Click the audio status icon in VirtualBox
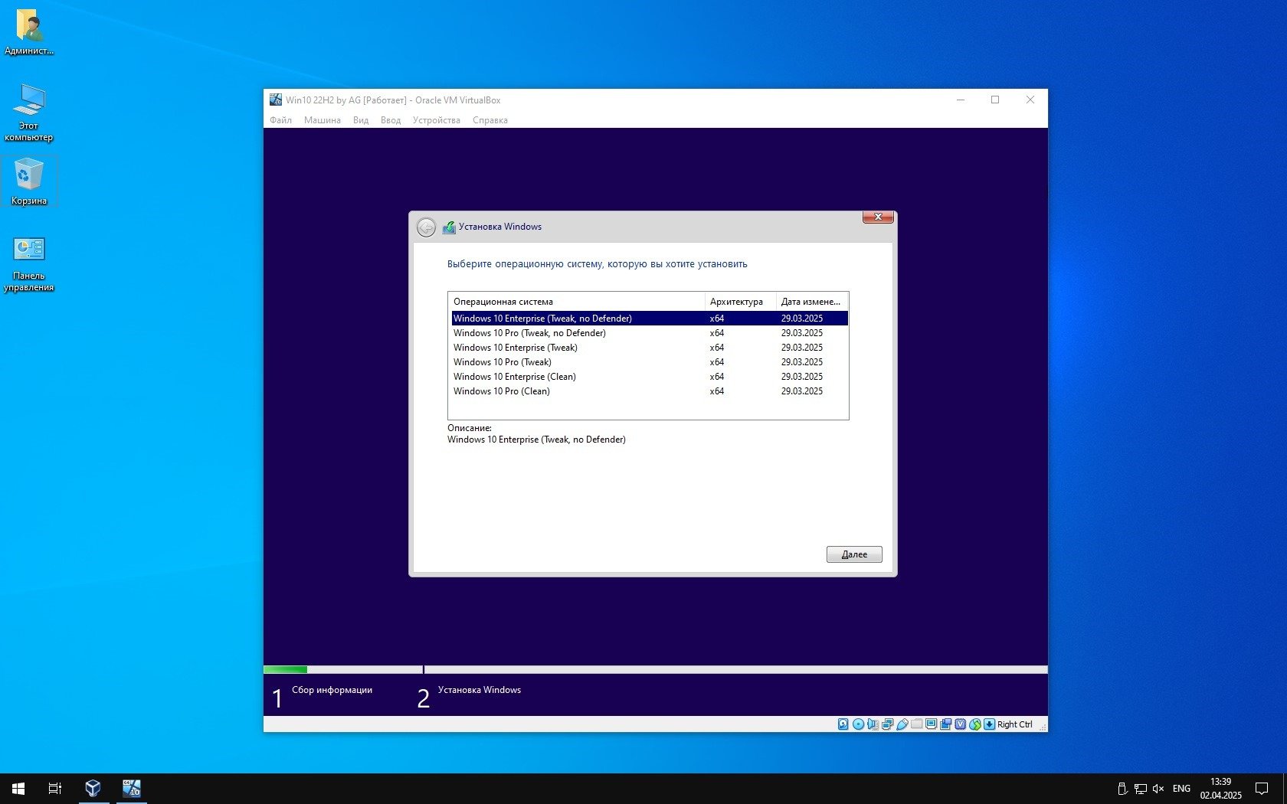1287x804 pixels. 873,724
